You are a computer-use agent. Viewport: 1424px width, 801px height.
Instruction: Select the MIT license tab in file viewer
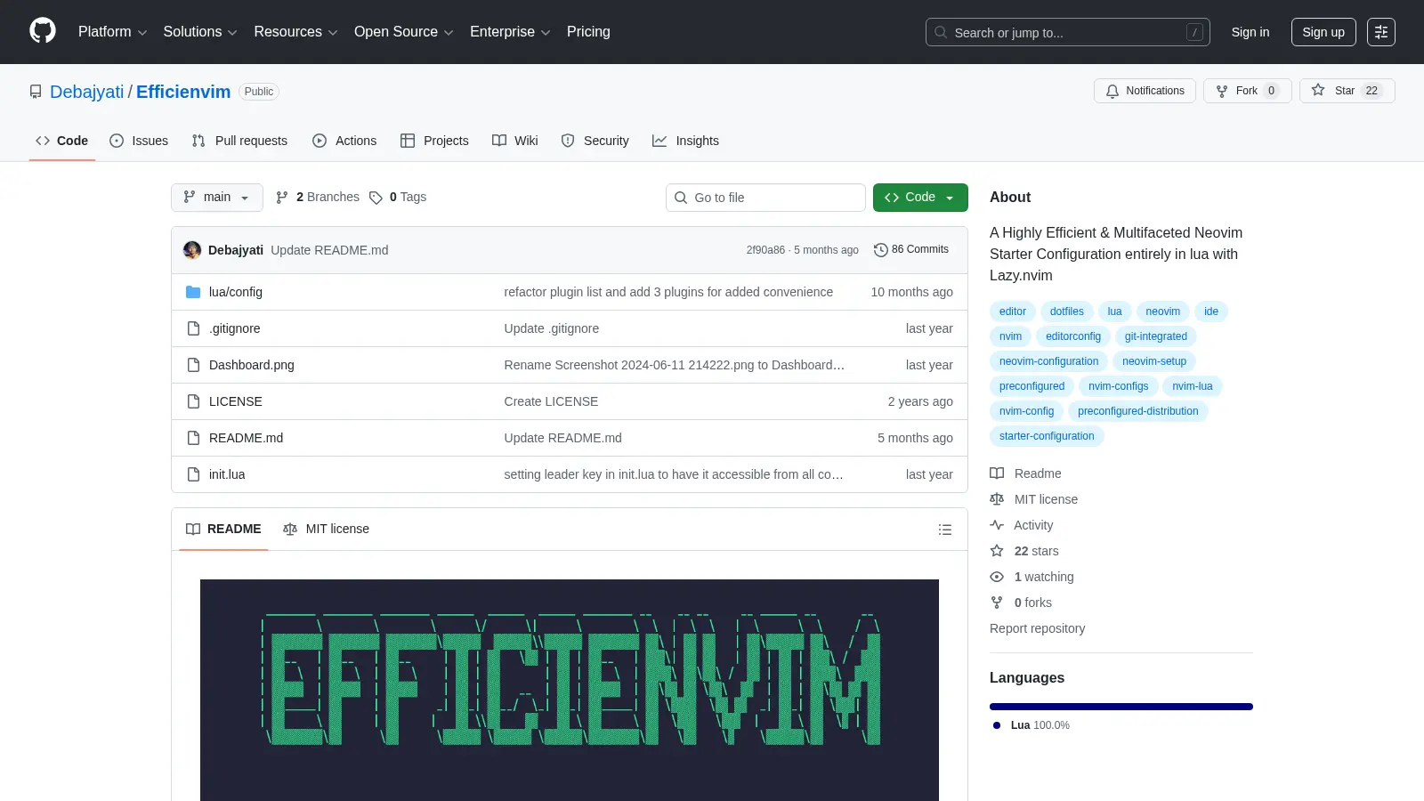click(x=326, y=530)
